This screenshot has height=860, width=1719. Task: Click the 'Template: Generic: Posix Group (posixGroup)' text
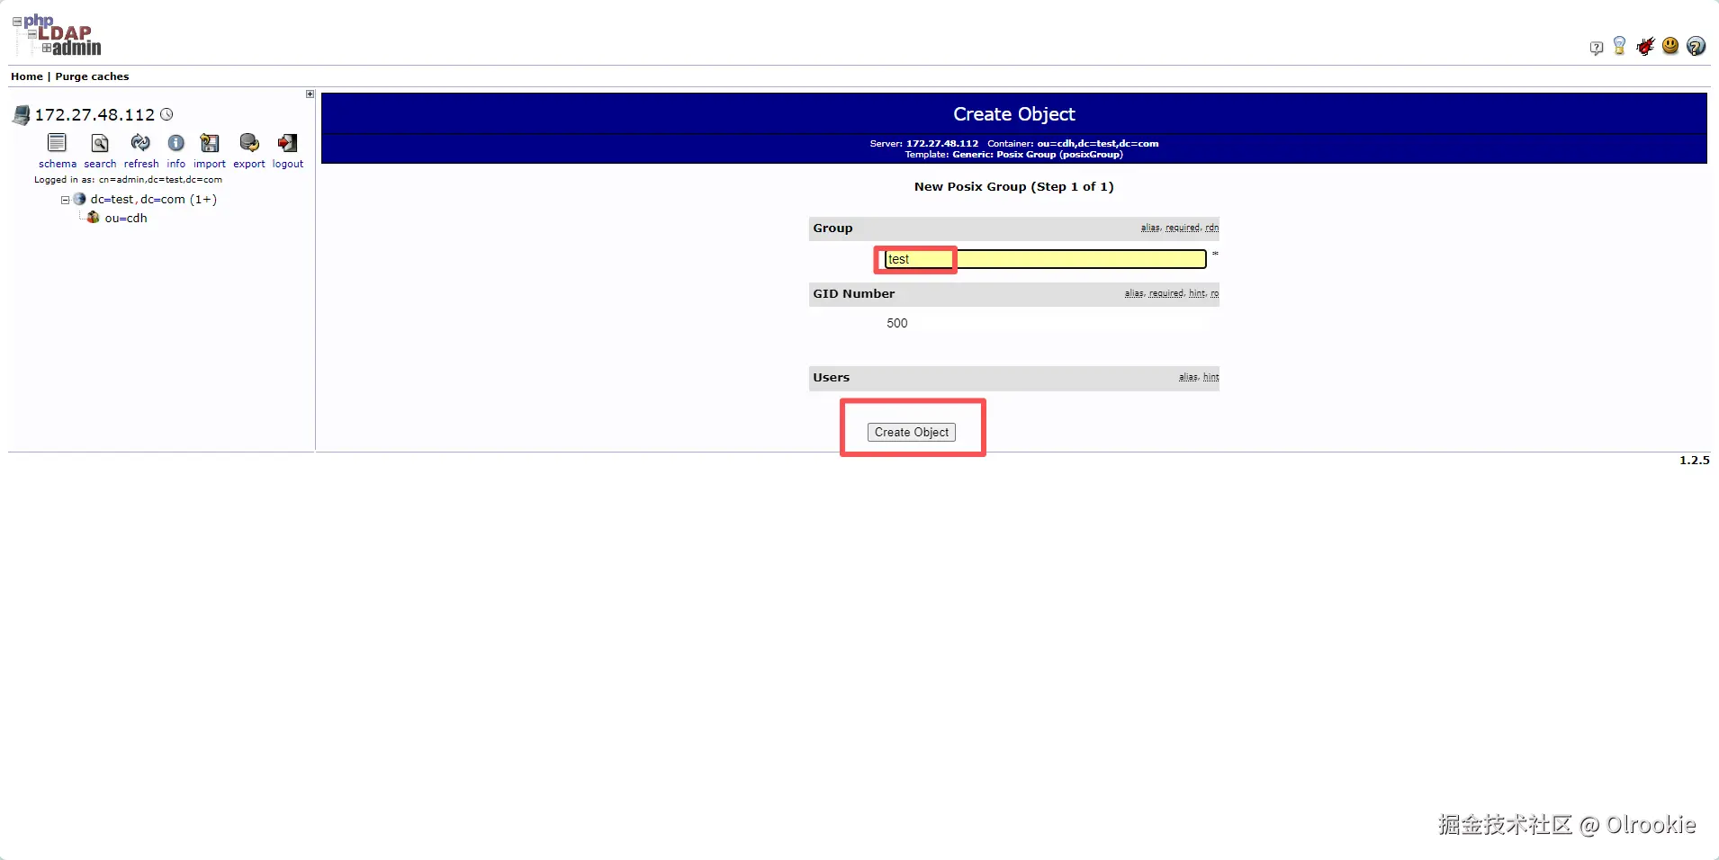1014,155
